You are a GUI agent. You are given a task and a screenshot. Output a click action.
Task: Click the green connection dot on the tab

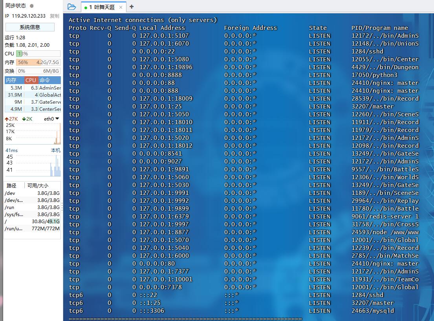[x=86, y=8]
